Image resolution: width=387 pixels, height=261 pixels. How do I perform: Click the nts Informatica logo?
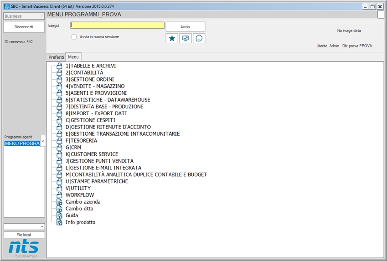point(24,248)
